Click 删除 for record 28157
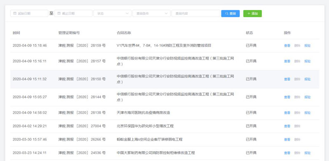The image size is (329, 161). click(x=297, y=61)
